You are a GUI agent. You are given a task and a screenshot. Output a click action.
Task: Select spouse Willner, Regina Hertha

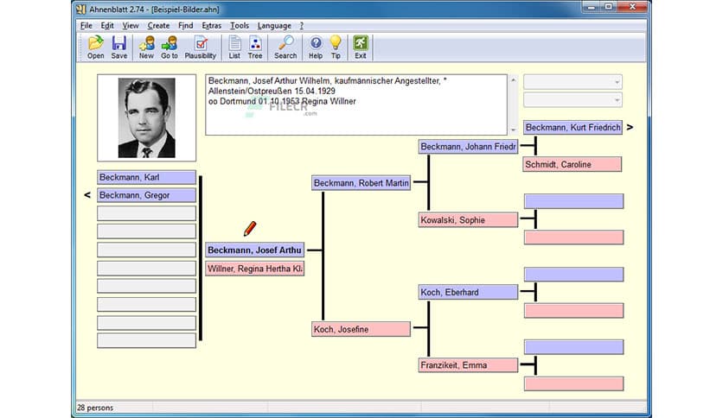point(254,269)
